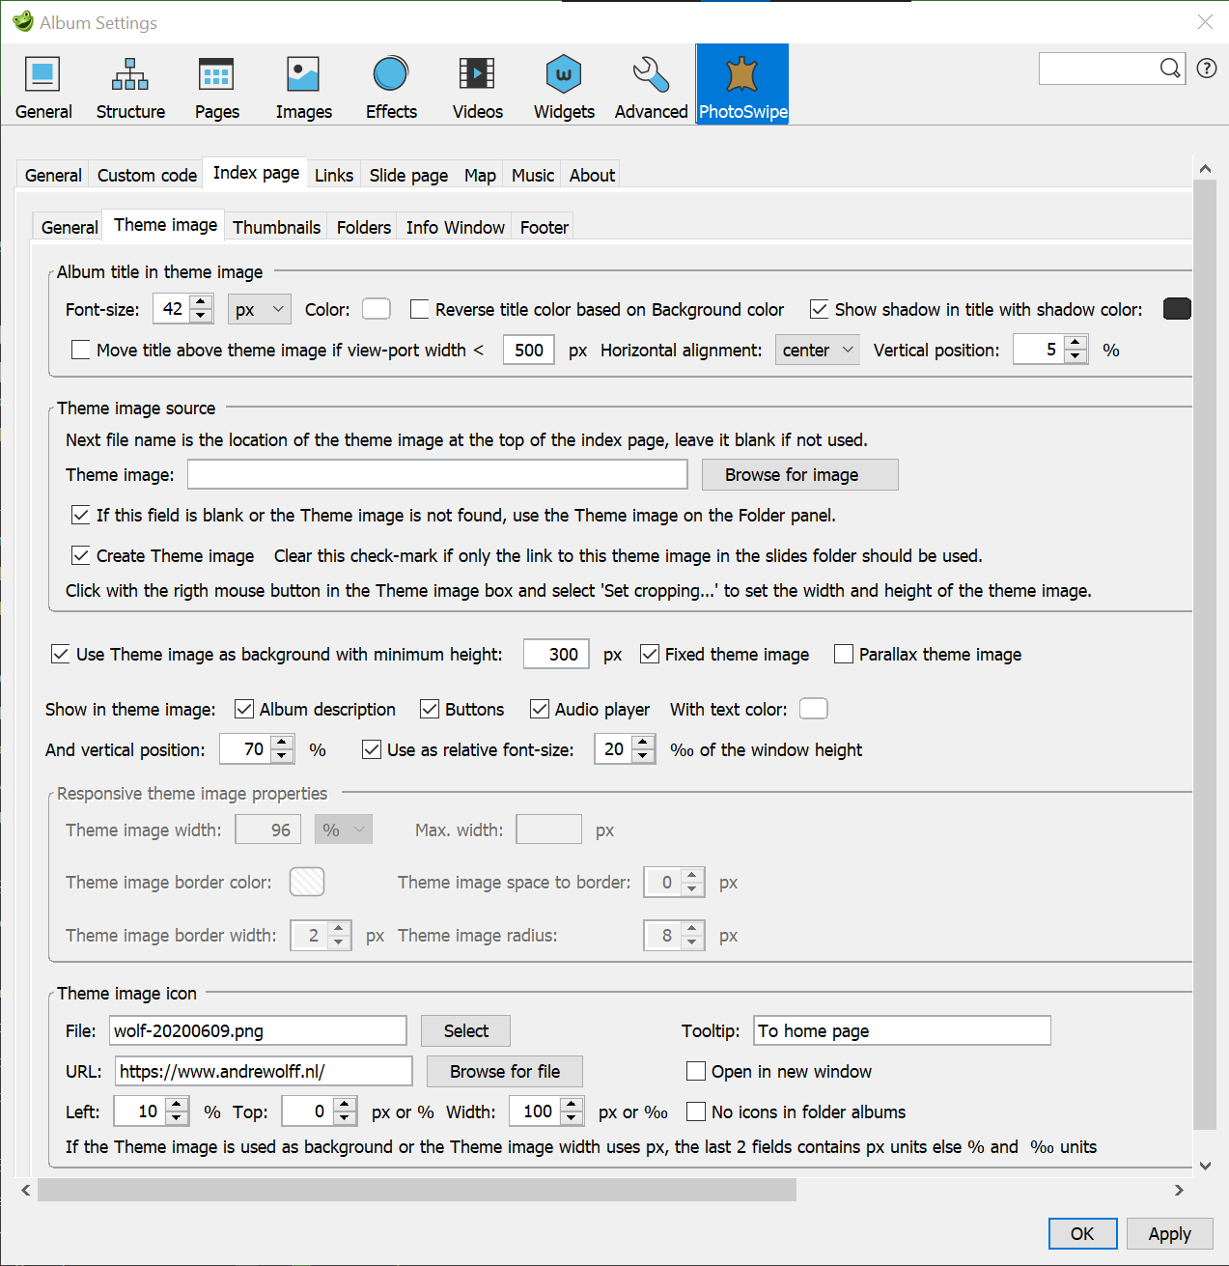This screenshot has width=1229, height=1266.
Task: Pick the title shadow color swatch
Action: (1176, 309)
